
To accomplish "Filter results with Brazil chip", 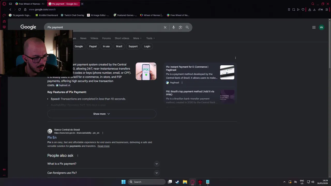I will pyautogui.click(x=119, y=47).
